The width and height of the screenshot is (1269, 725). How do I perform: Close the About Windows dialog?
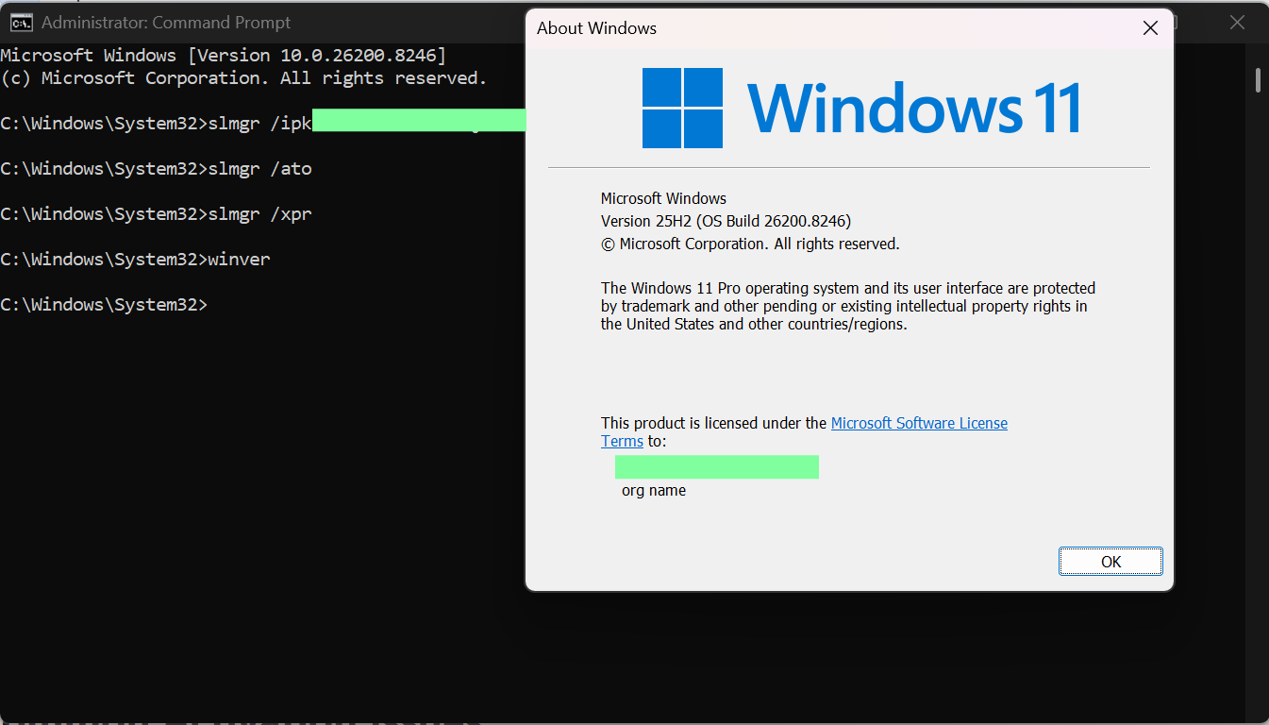[x=1150, y=28]
